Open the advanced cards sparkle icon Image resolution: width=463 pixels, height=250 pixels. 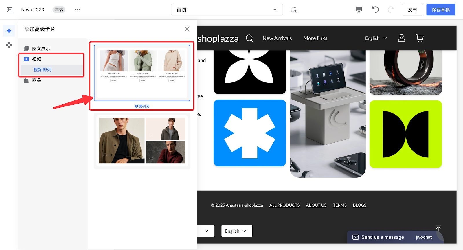pos(9,31)
